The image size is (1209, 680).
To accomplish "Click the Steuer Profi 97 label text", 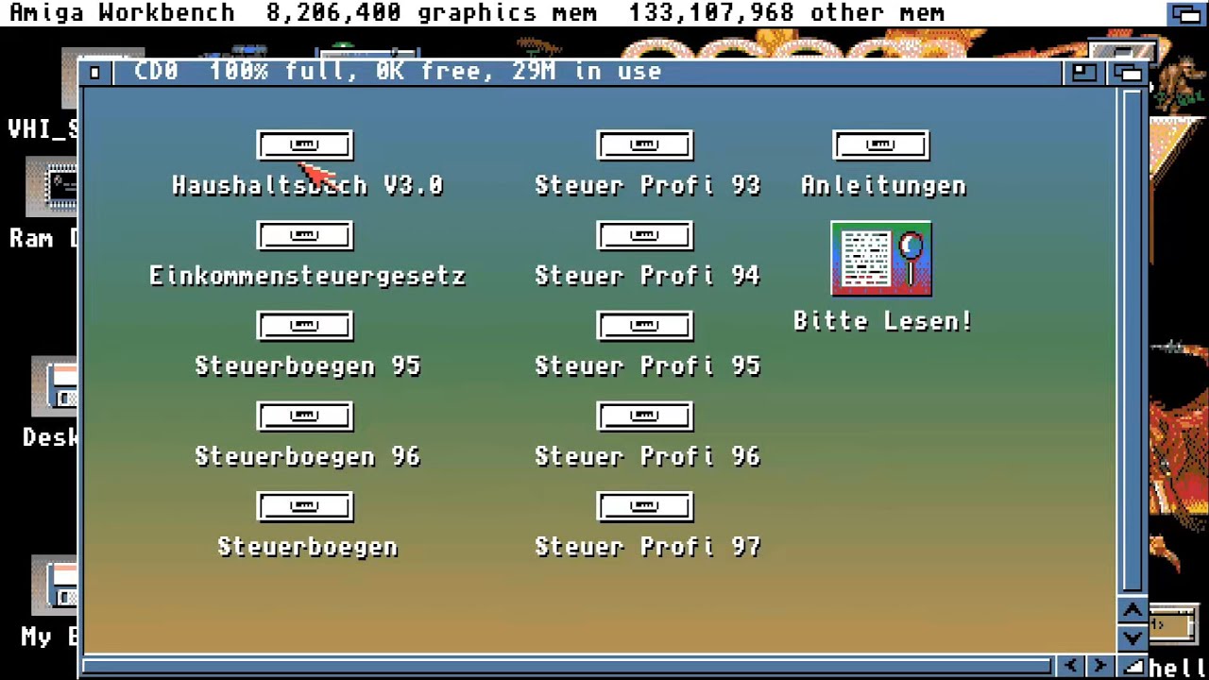I will point(648,547).
